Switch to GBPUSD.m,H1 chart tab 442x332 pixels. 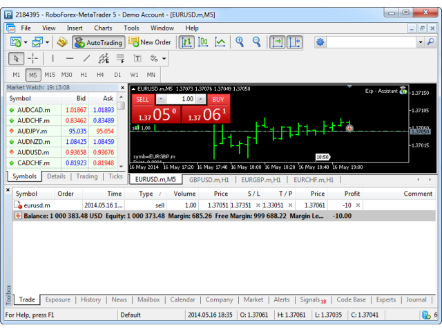click(209, 180)
